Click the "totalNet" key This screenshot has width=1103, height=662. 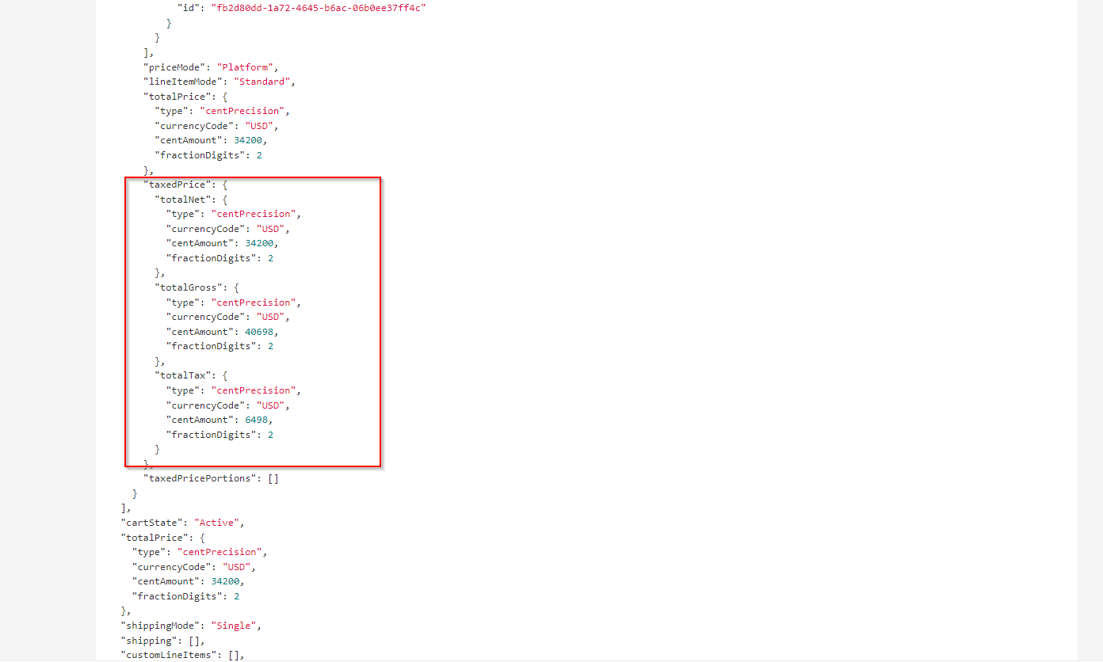(x=182, y=200)
